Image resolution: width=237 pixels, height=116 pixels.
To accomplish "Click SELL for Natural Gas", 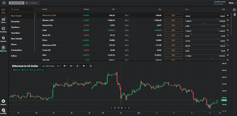I will click(127, 25).
